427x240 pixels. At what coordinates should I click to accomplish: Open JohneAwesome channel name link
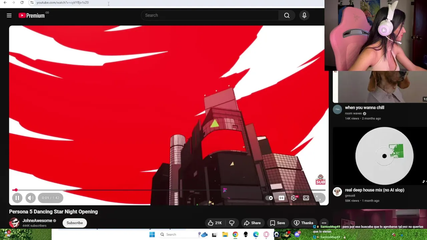click(x=37, y=221)
